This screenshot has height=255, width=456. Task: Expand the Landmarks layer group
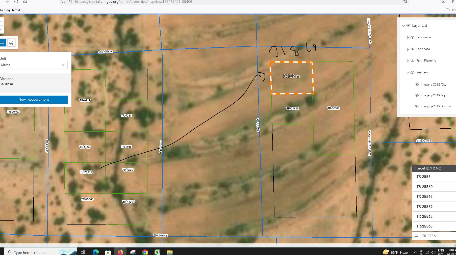coord(408,38)
